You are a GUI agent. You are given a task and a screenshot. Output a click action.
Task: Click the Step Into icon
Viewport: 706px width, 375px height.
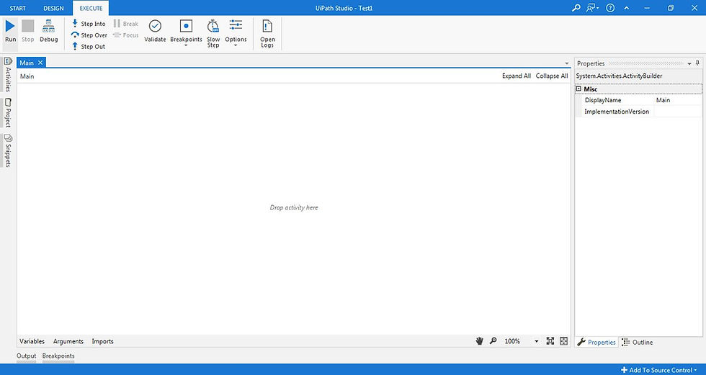pyautogui.click(x=75, y=23)
